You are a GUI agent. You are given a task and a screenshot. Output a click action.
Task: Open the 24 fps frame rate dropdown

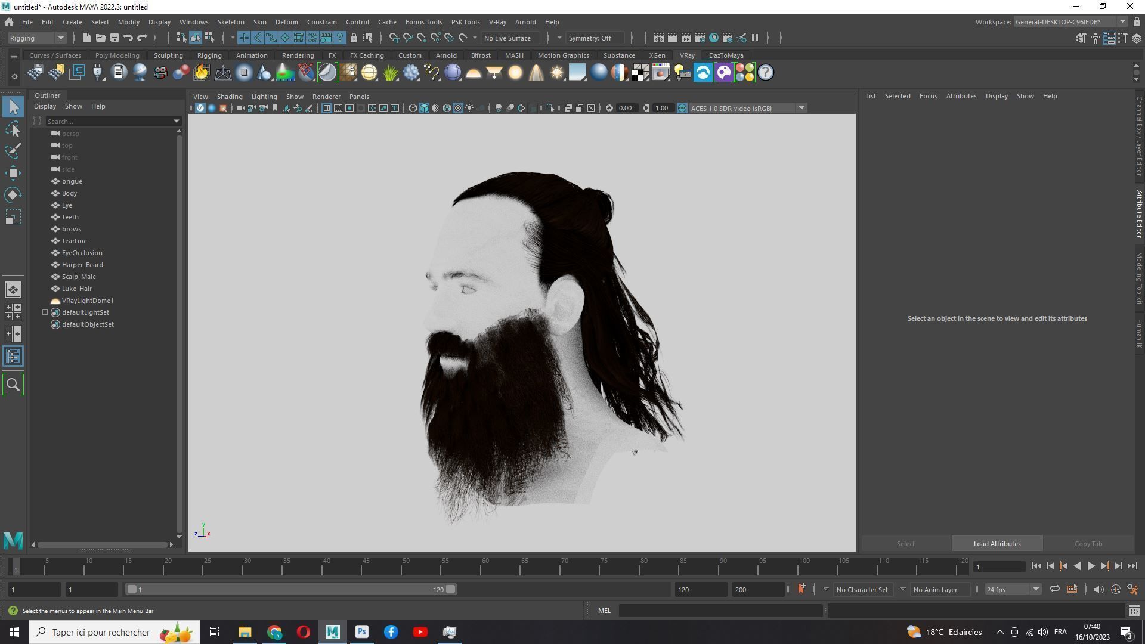coord(1012,590)
